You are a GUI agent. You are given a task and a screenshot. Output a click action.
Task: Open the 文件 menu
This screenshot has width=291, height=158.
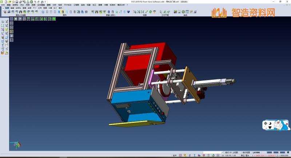[x=3, y=5]
